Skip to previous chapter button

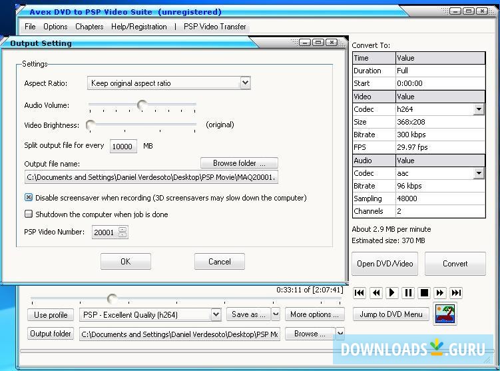pyautogui.click(x=360, y=293)
